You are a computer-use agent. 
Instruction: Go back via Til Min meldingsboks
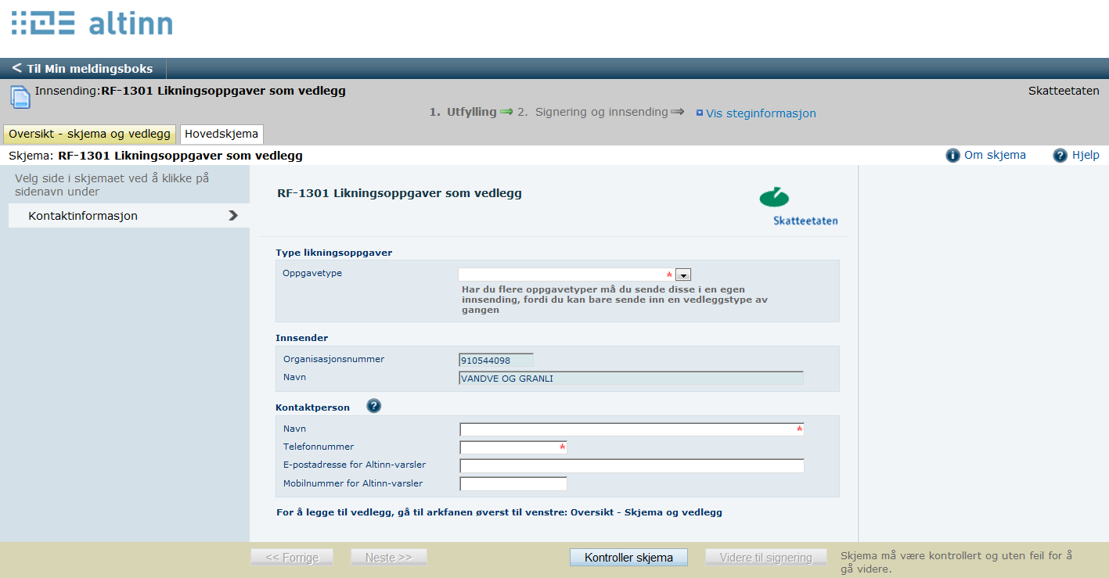click(83, 69)
